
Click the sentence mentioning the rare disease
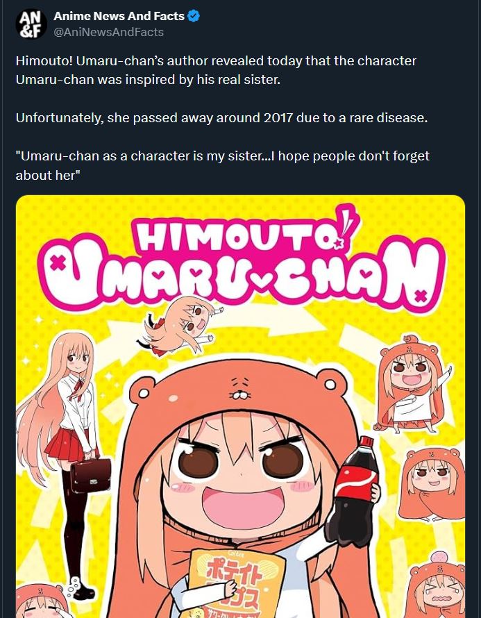tap(221, 118)
